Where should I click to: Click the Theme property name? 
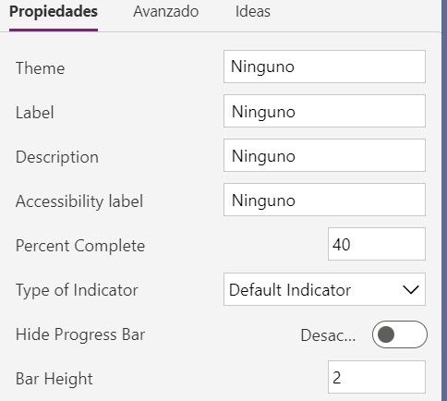41,67
